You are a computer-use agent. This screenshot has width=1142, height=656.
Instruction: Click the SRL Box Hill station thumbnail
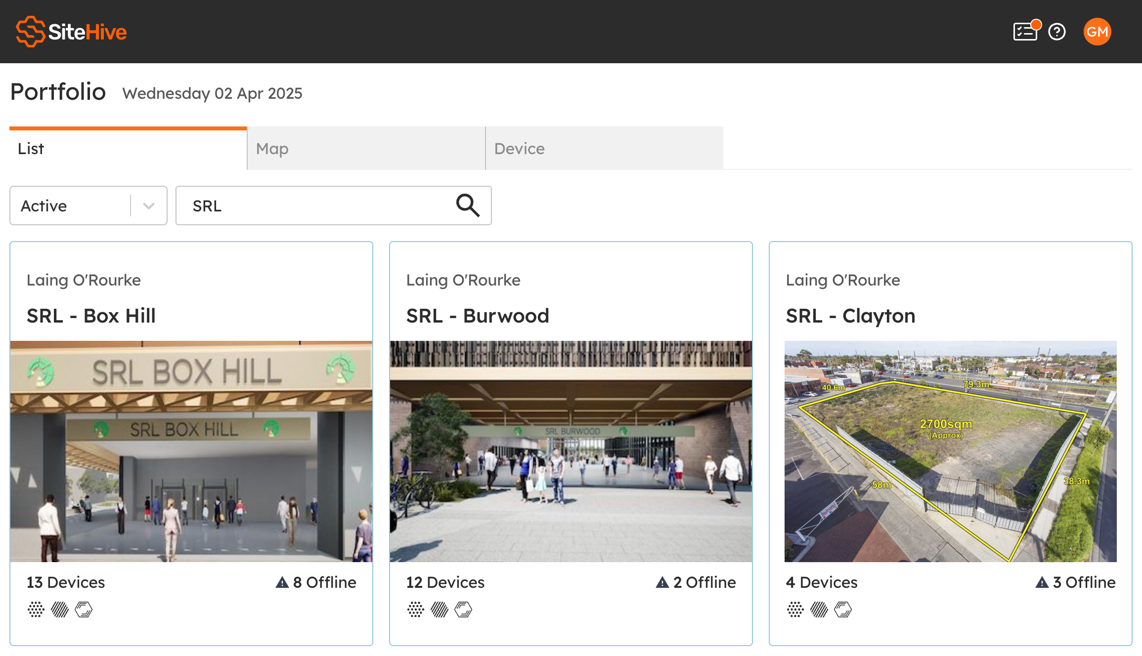tap(191, 451)
